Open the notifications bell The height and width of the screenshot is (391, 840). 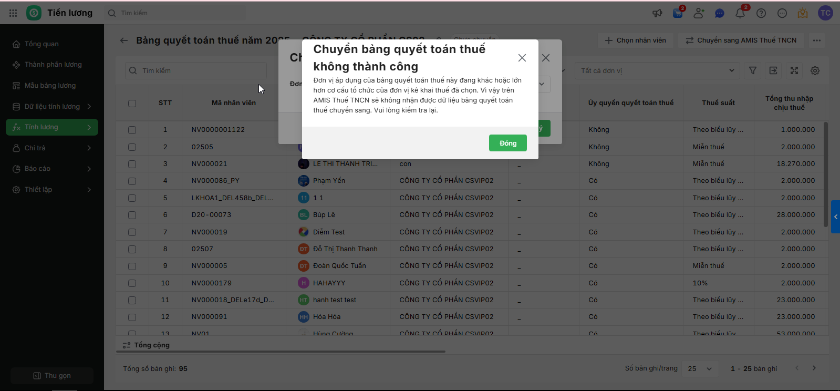point(740,13)
